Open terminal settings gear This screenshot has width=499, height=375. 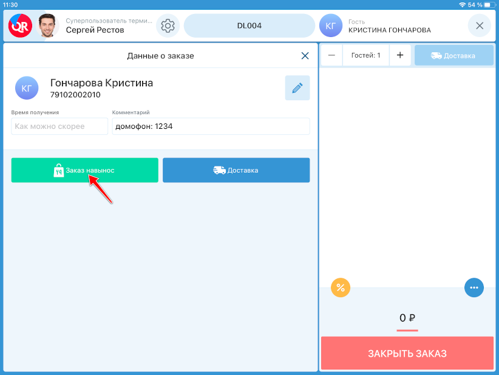[x=168, y=26]
